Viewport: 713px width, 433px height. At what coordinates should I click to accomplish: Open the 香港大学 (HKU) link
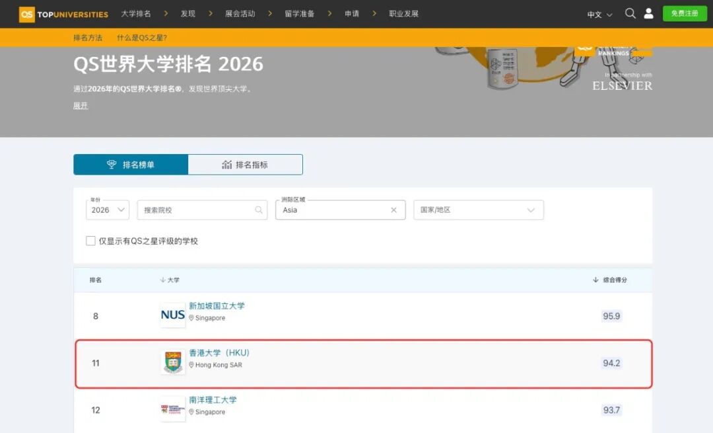(220, 353)
